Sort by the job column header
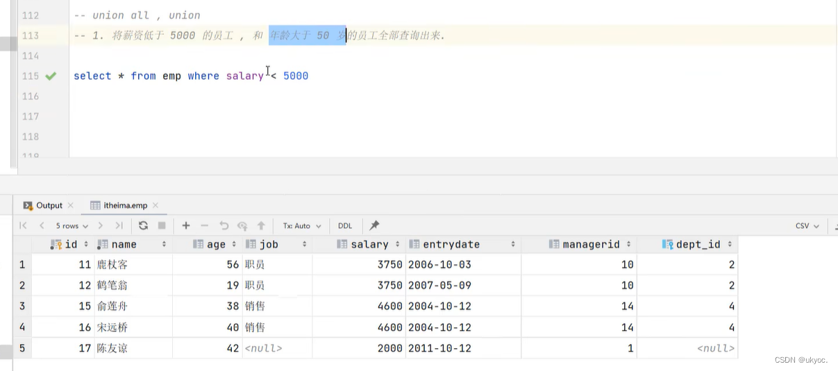The width and height of the screenshot is (838, 371). [x=277, y=244]
